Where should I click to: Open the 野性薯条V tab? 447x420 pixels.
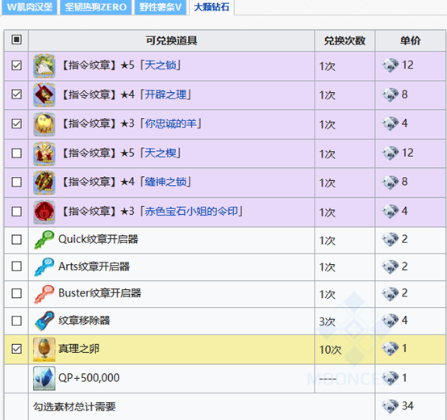[x=161, y=7]
